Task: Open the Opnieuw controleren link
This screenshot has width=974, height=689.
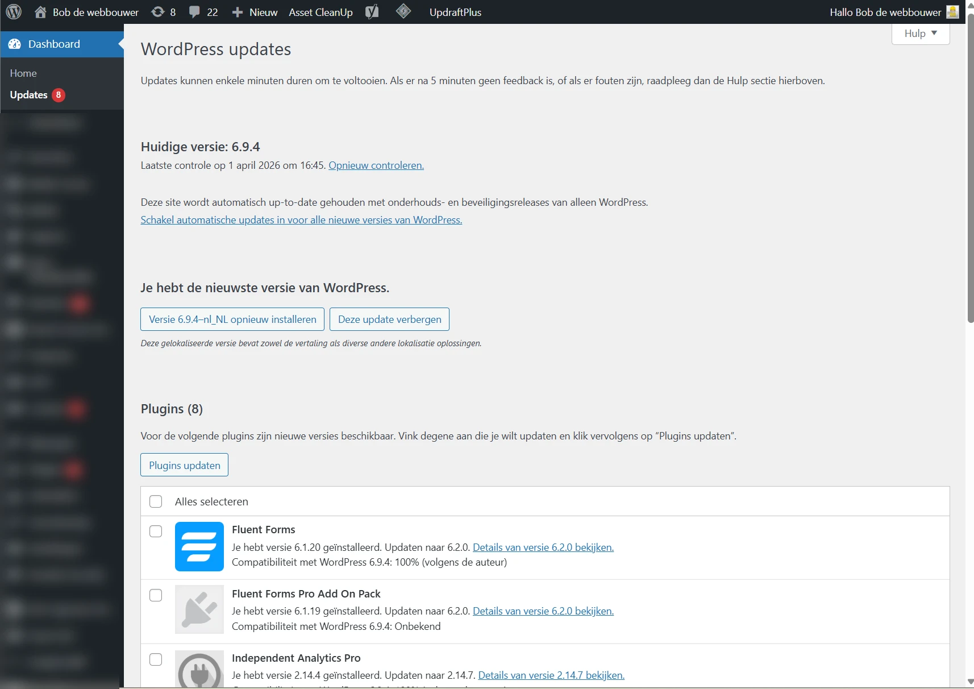Action: pyautogui.click(x=376, y=165)
